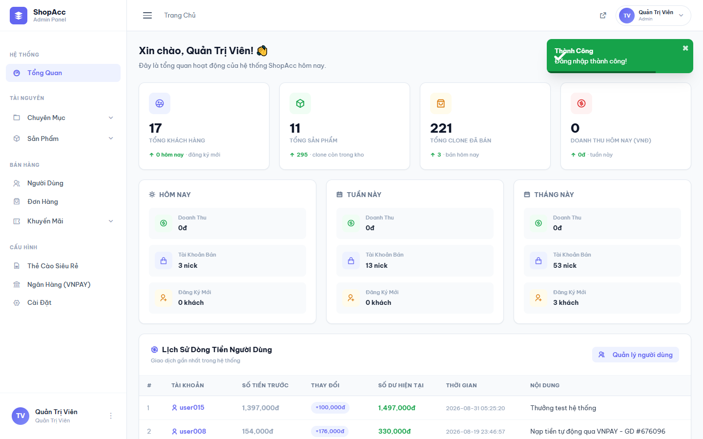This screenshot has height=439, width=703.
Task: Expand the Sản Phẩm menu chevron
Action: (111, 139)
